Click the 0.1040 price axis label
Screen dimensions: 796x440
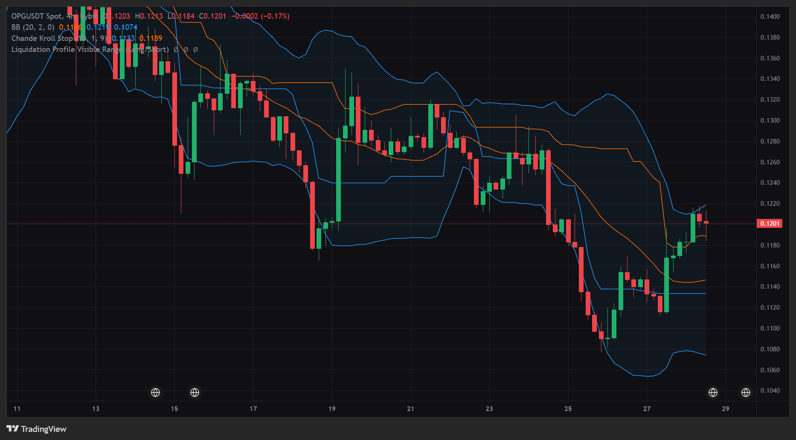pyautogui.click(x=770, y=391)
